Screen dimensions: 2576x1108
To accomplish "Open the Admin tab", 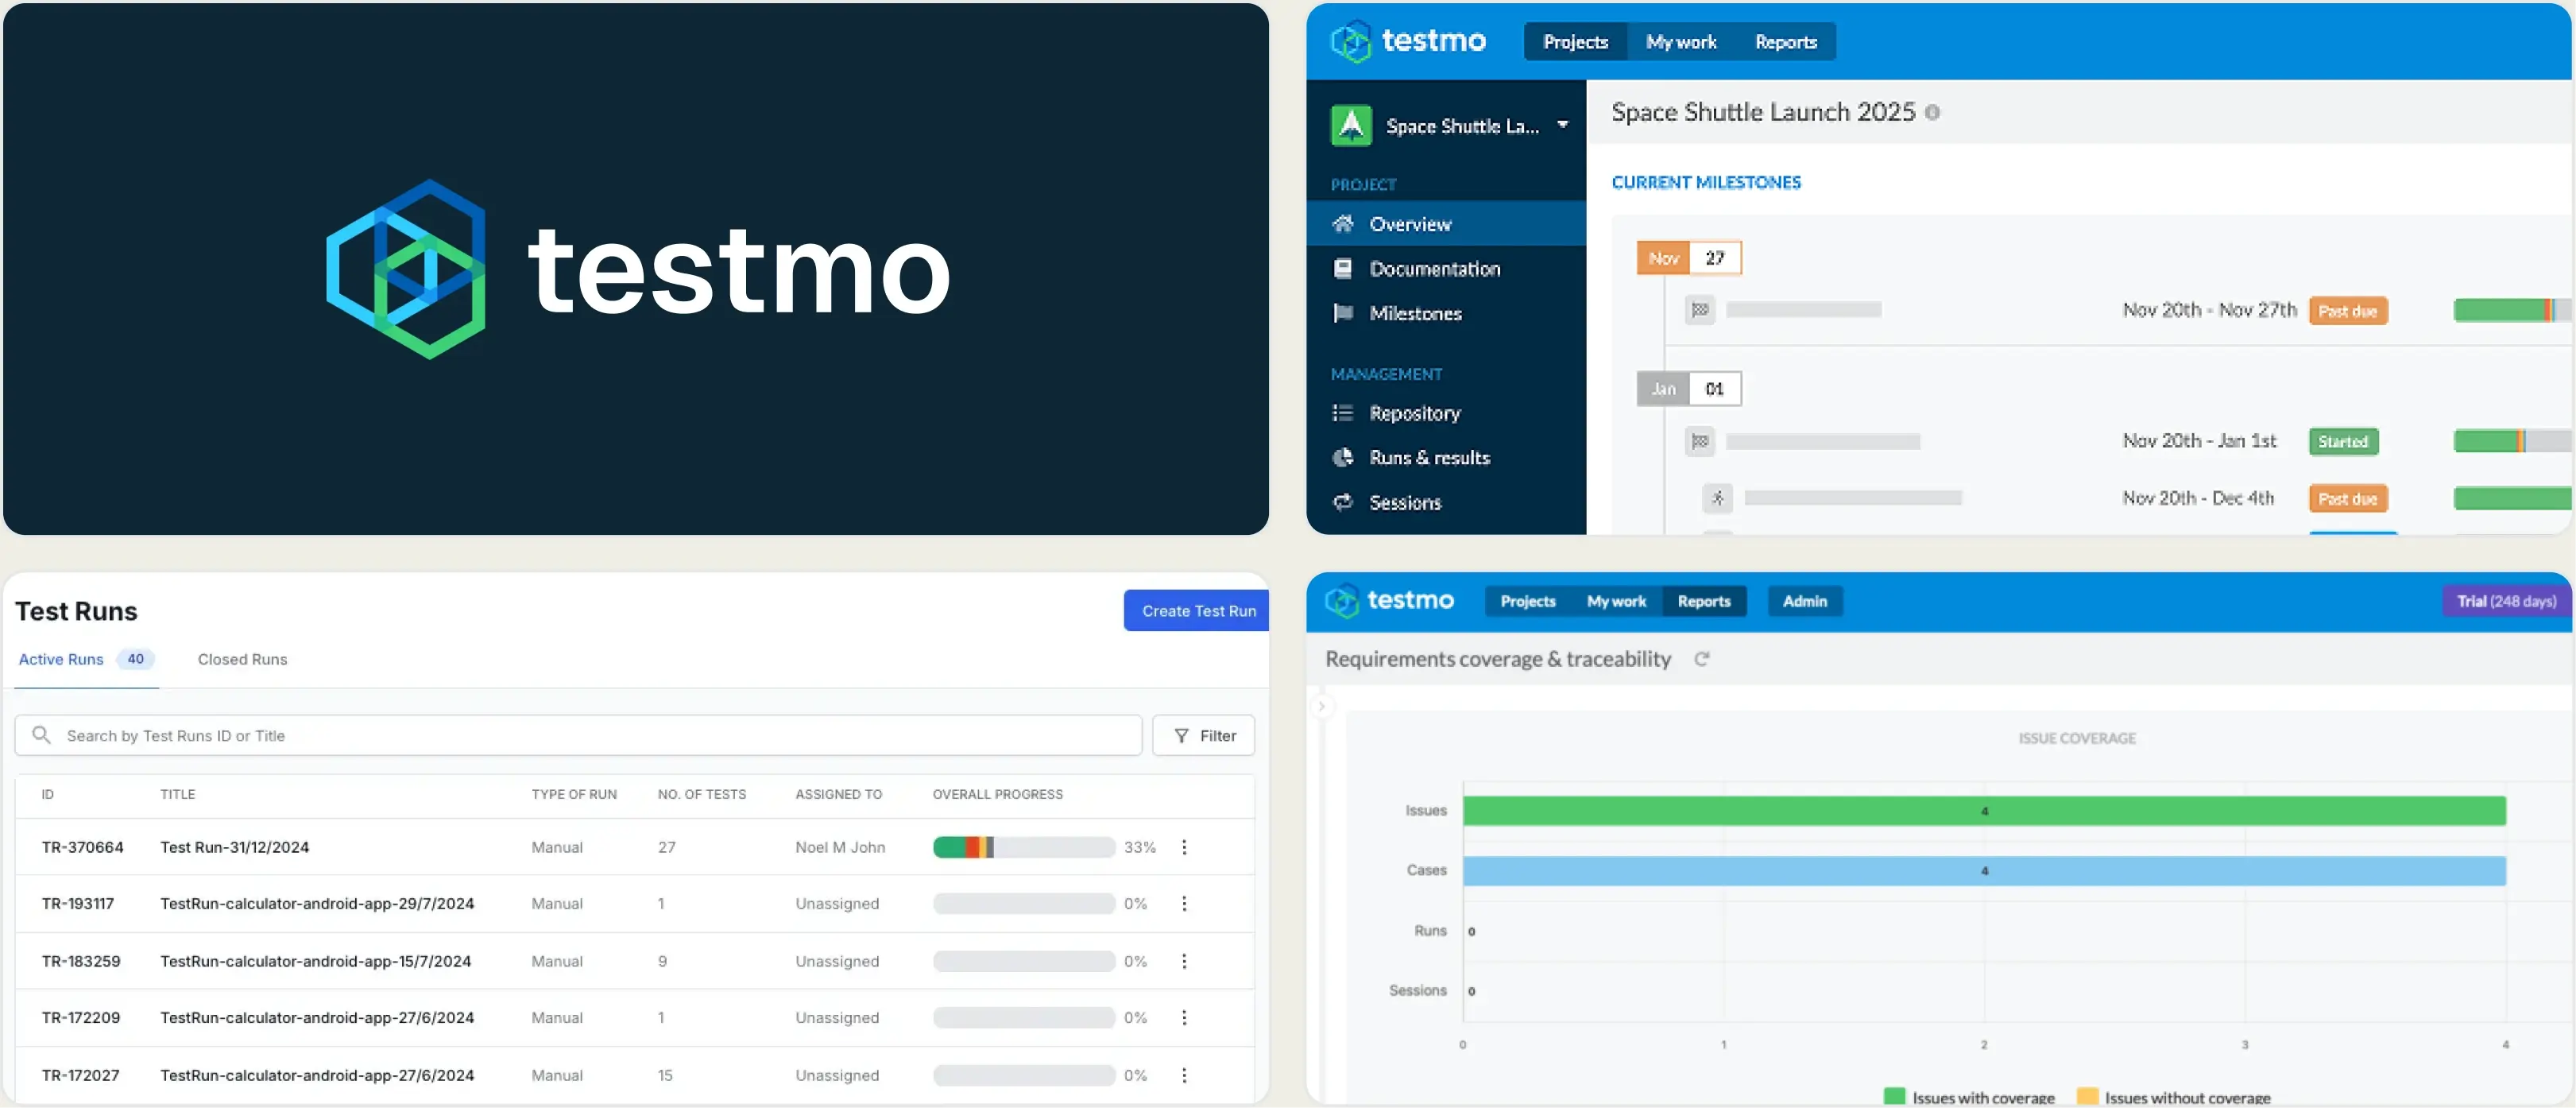I will pos(1805,601).
